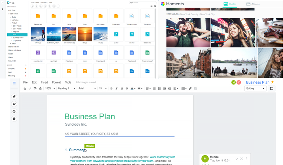
Task: Toggle bold formatting
Action: click(x=111, y=89)
